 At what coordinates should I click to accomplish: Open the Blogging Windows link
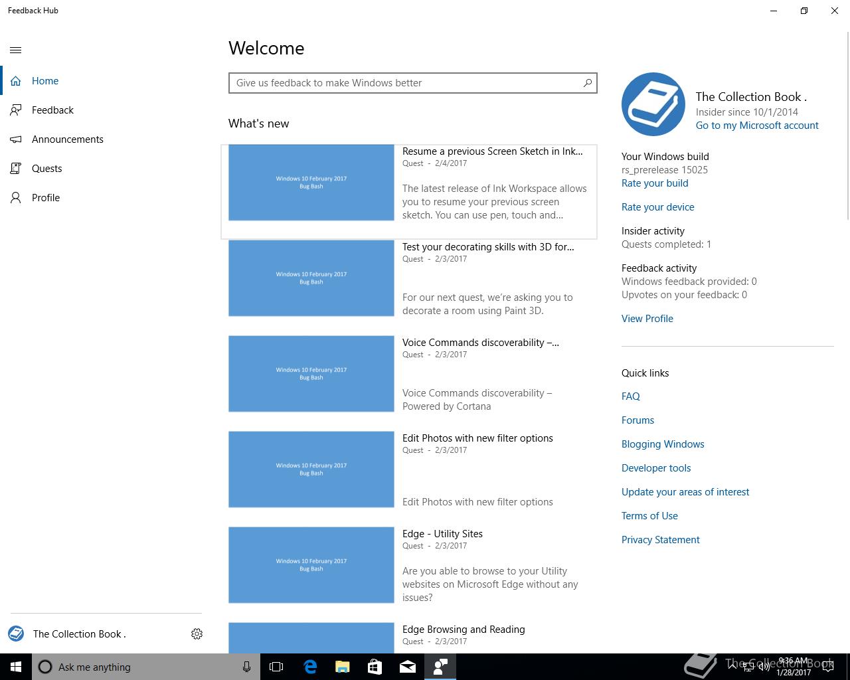pos(663,444)
